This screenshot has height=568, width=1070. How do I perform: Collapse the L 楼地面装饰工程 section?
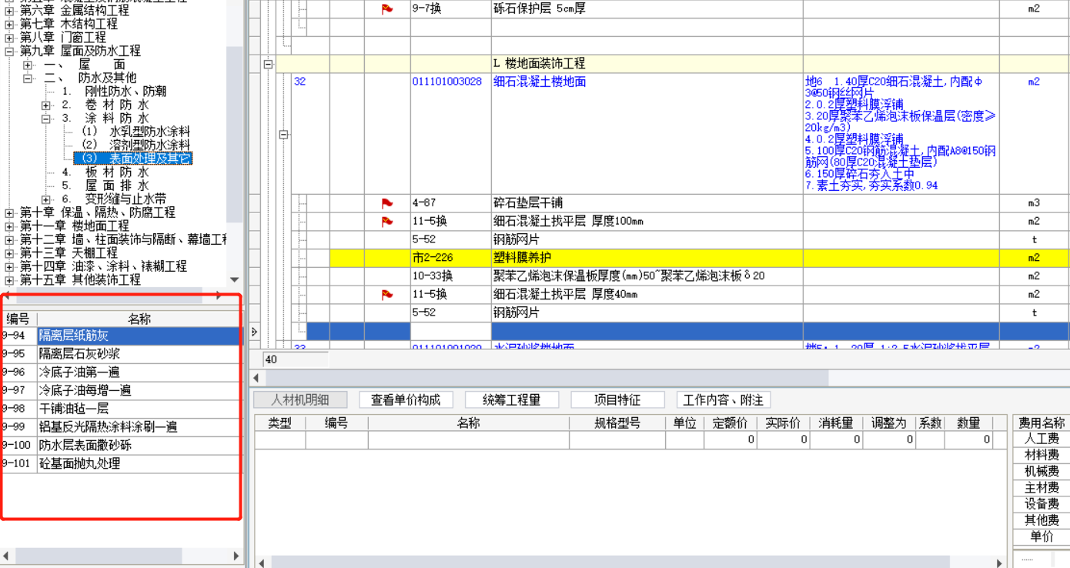[268, 65]
